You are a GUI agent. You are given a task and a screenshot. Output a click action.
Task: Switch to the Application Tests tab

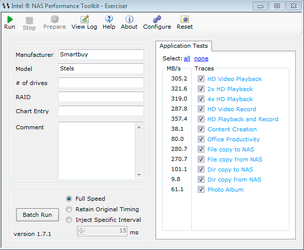[184, 46]
